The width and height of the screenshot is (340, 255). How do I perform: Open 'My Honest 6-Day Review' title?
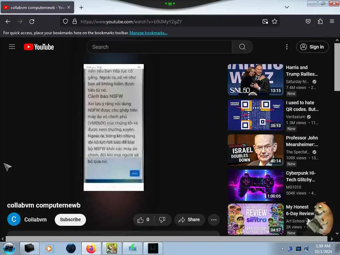click(300, 210)
